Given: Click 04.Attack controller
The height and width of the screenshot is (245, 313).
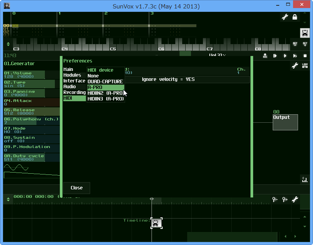Looking at the screenshot, I should [x=31, y=102].
